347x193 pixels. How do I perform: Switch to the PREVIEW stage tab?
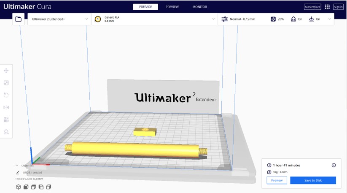click(x=172, y=7)
